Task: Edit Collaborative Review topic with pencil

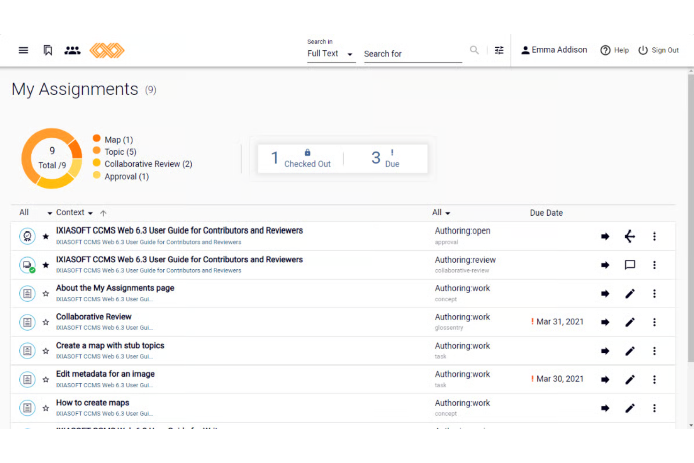Action: (x=630, y=322)
